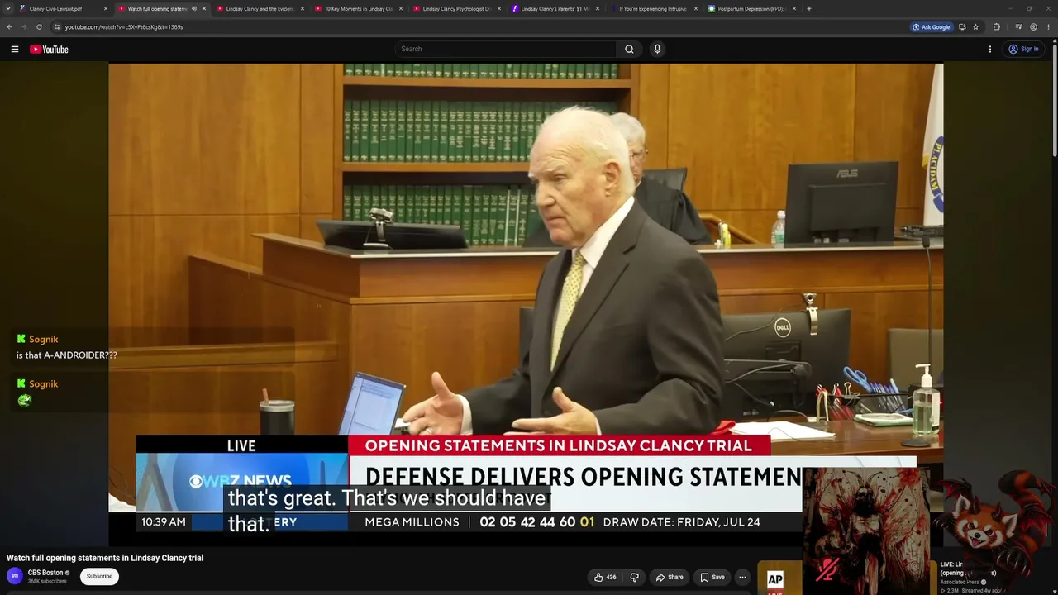
Task: Subscribe to CBS Boston channel
Action: pos(99,576)
